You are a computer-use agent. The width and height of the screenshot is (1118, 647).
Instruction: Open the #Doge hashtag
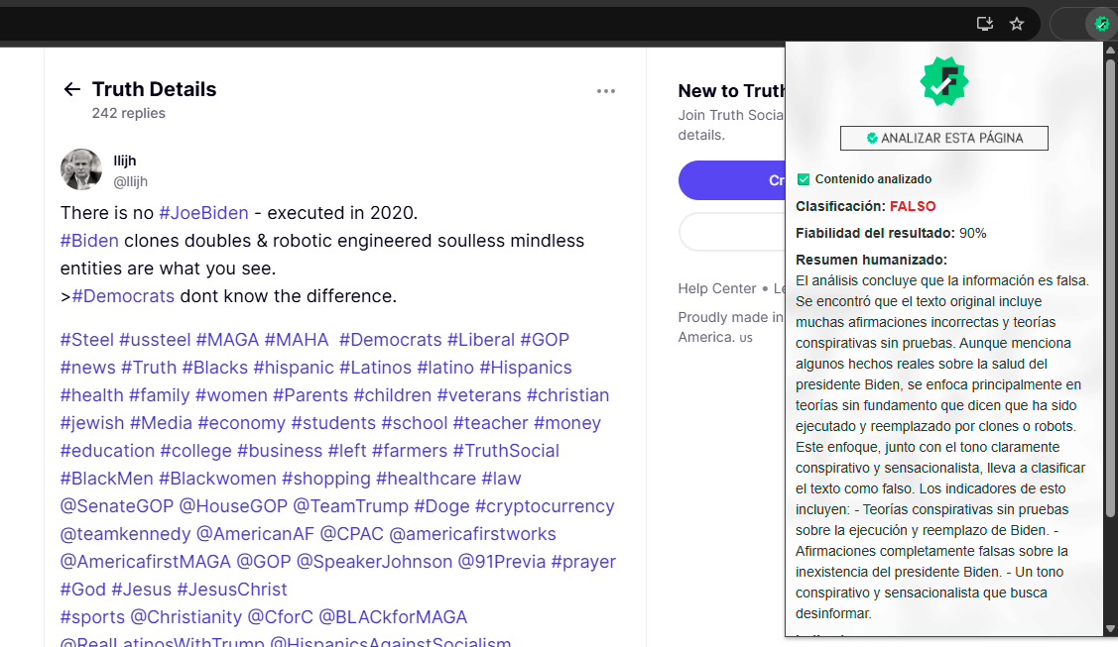(x=442, y=506)
